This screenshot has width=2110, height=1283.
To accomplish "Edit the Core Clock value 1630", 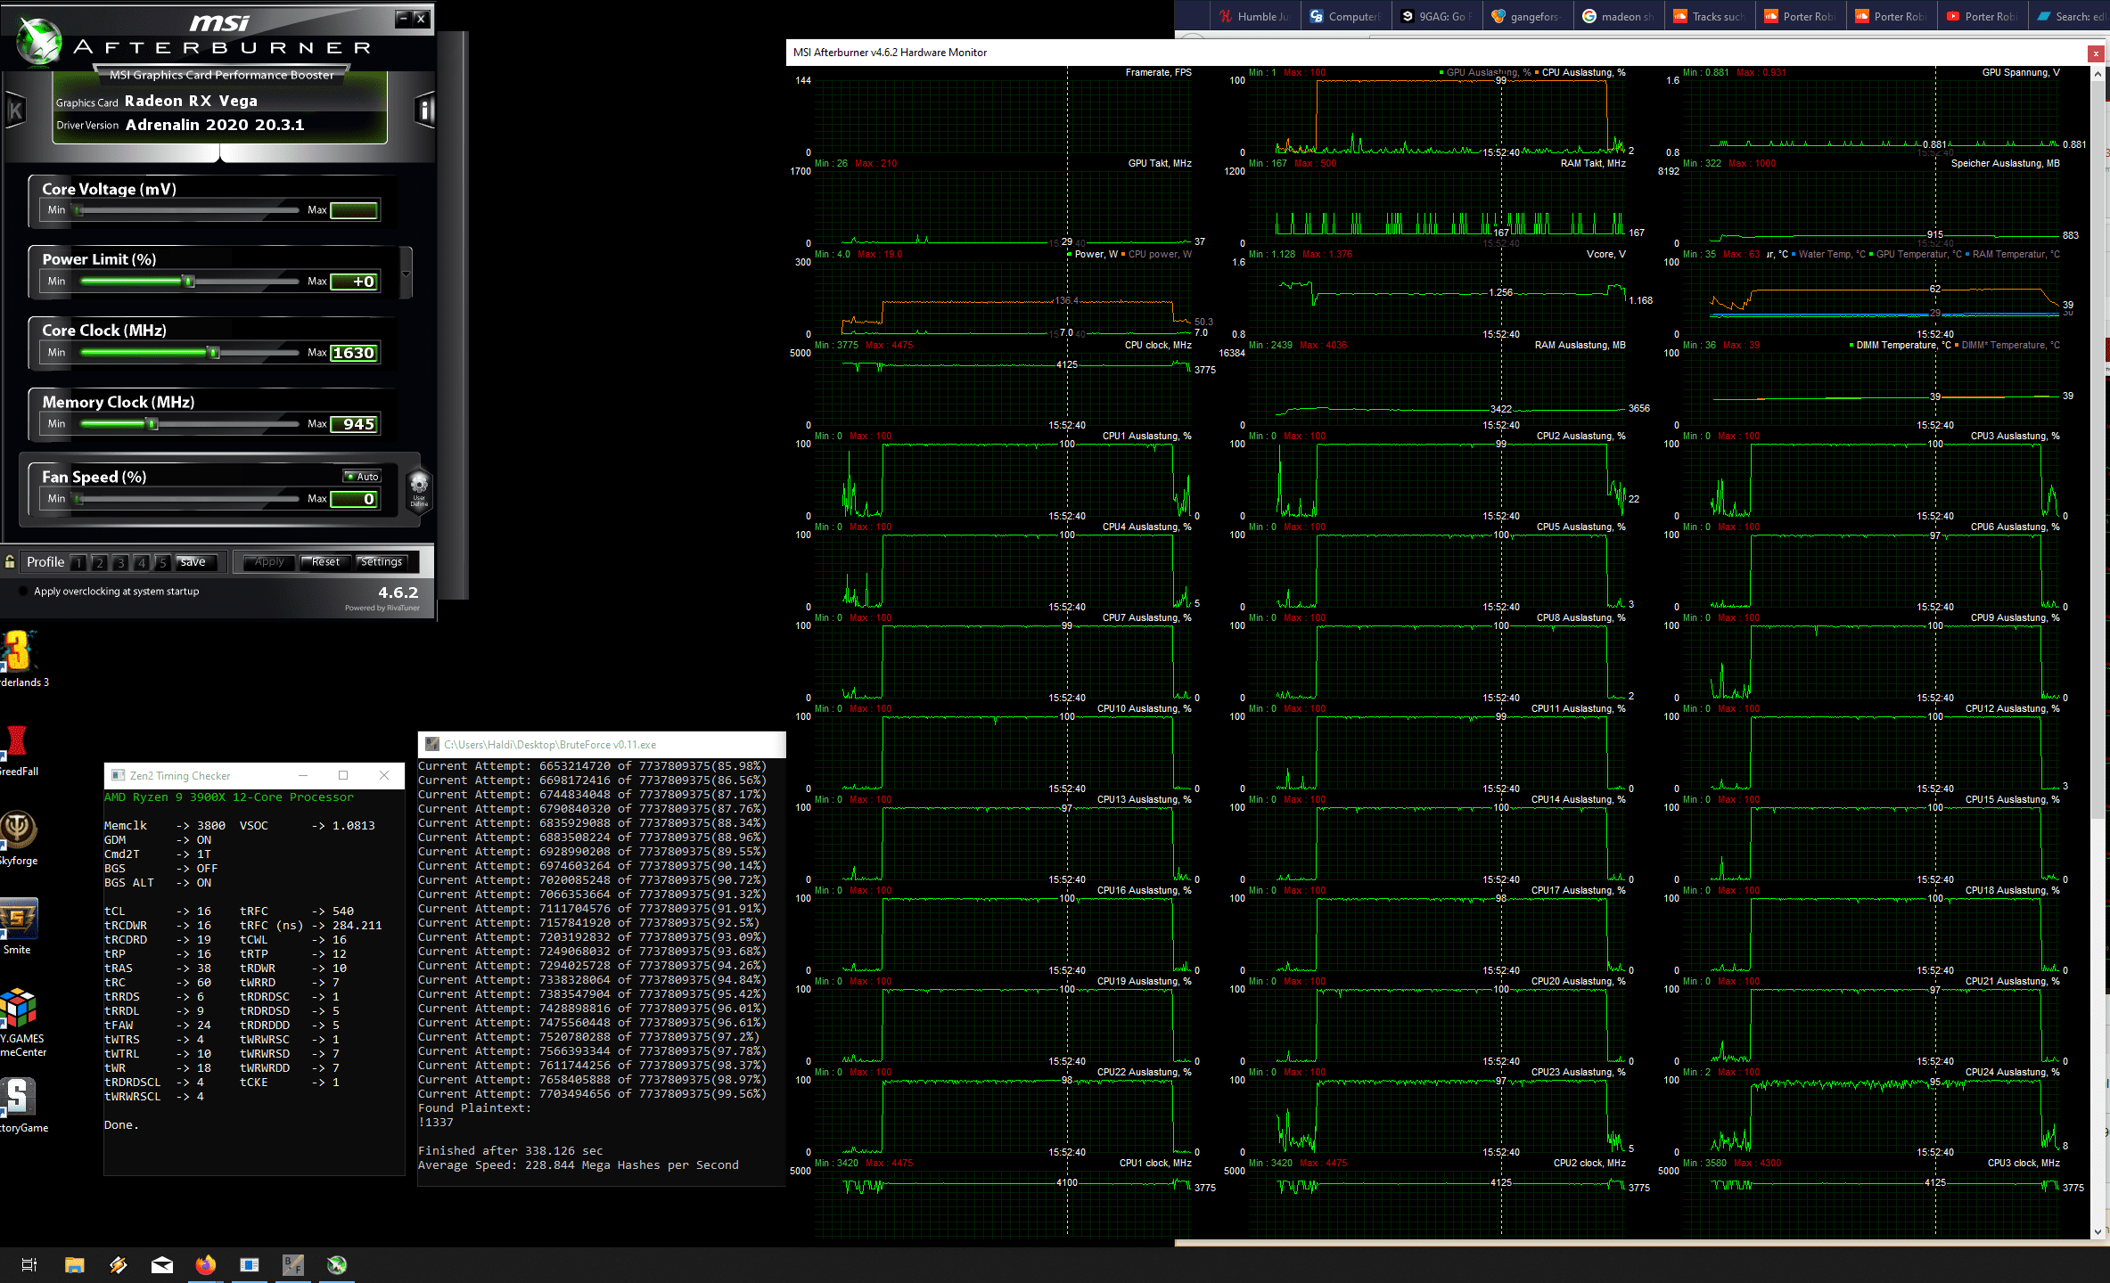I will (x=354, y=353).
